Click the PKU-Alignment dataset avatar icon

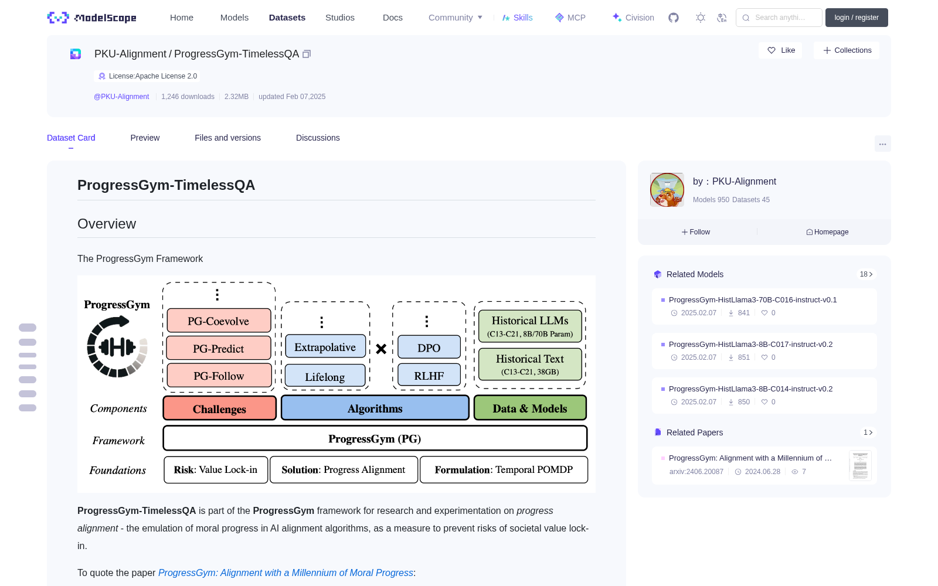(76, 54)
